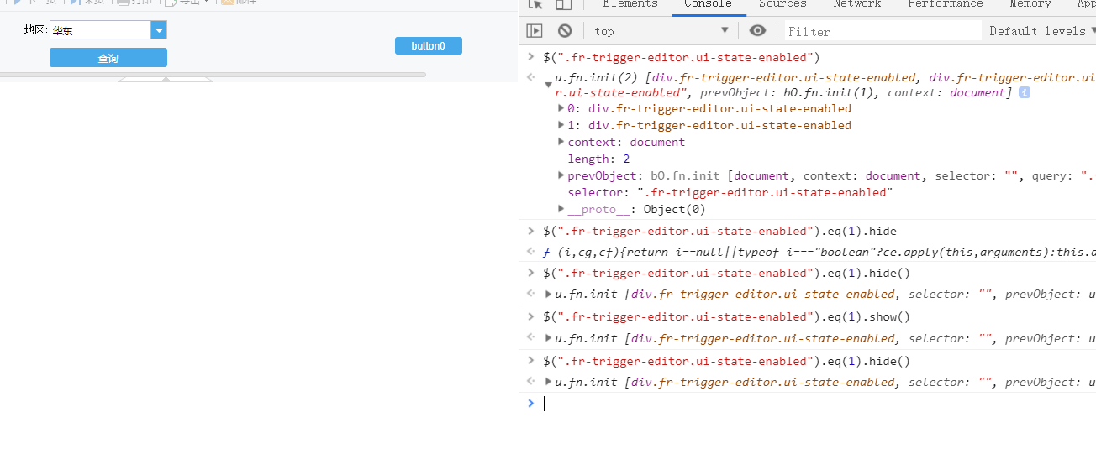Image resolution: width=1096 pixels, height=459 pixels.
Task: Switch to the Console tab
Action: tap(708, 4)
